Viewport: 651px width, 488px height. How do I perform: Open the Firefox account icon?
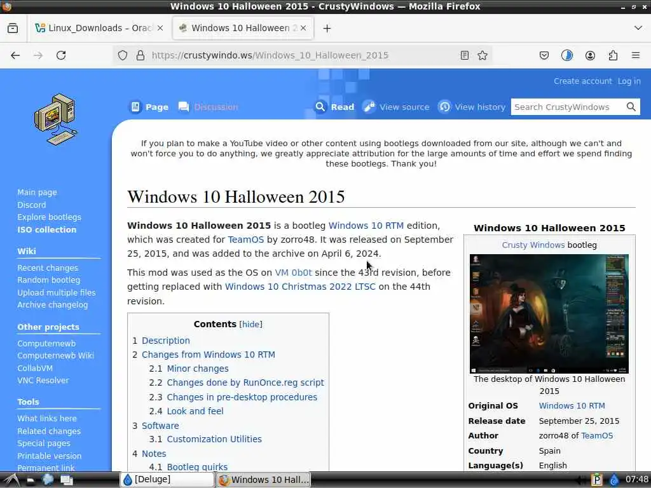[590, 55]
